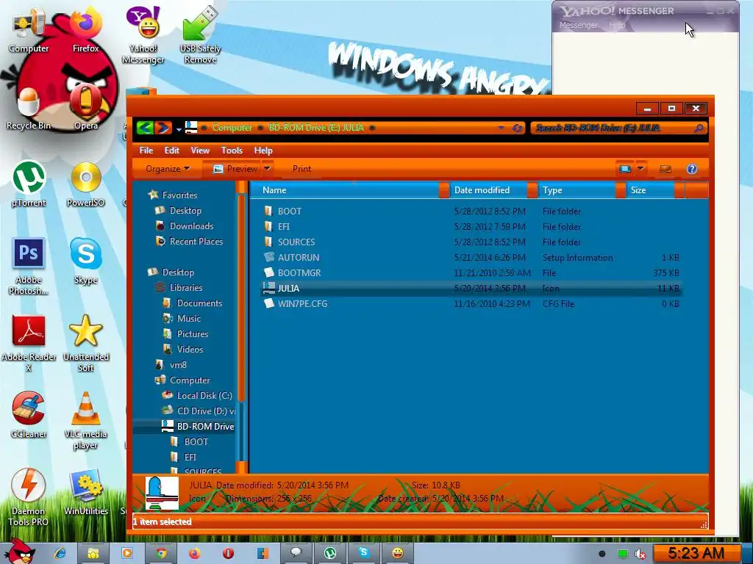Open the View menu
Viewport: 753px width, 564px height.
200,150
